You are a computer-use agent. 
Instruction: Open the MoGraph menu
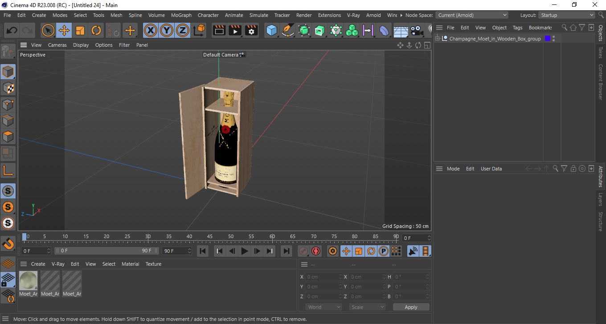(x=181, y=15)
